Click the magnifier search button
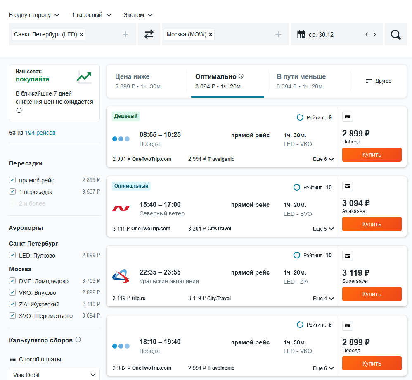Viewport: 412px width, 380px height. tap(396, 34)
